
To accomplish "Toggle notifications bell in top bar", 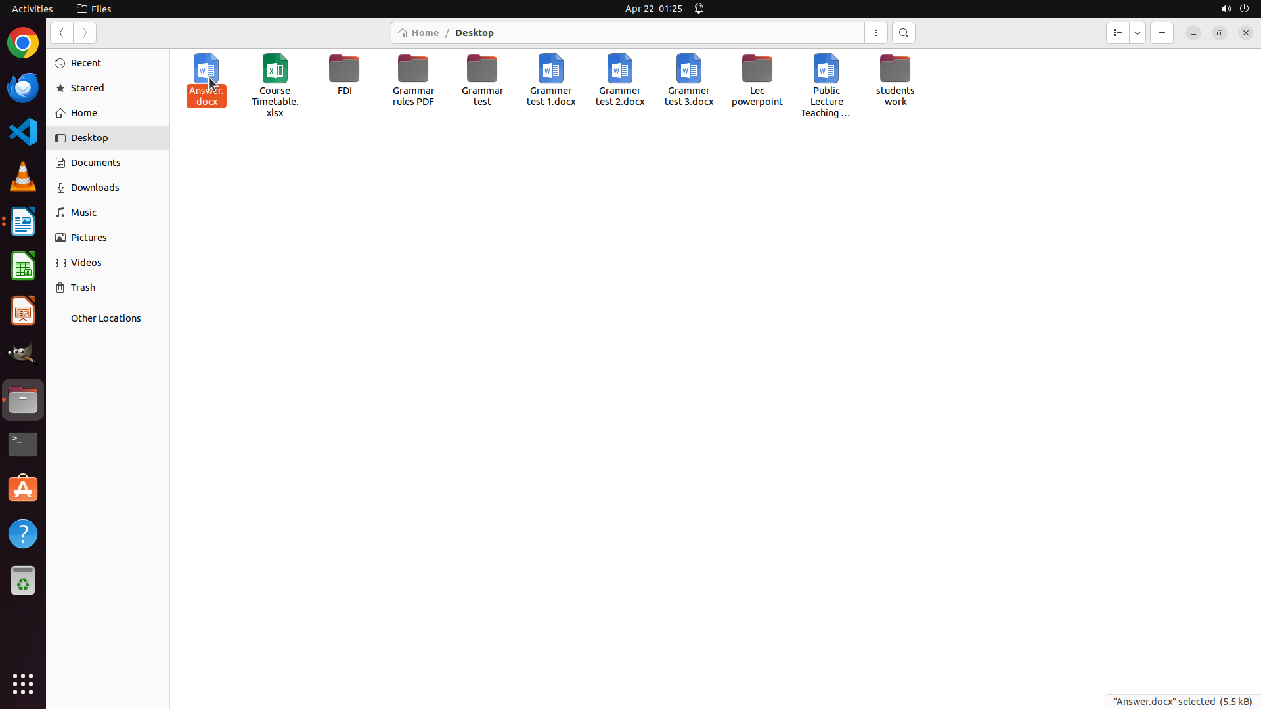I will point(699,9).
